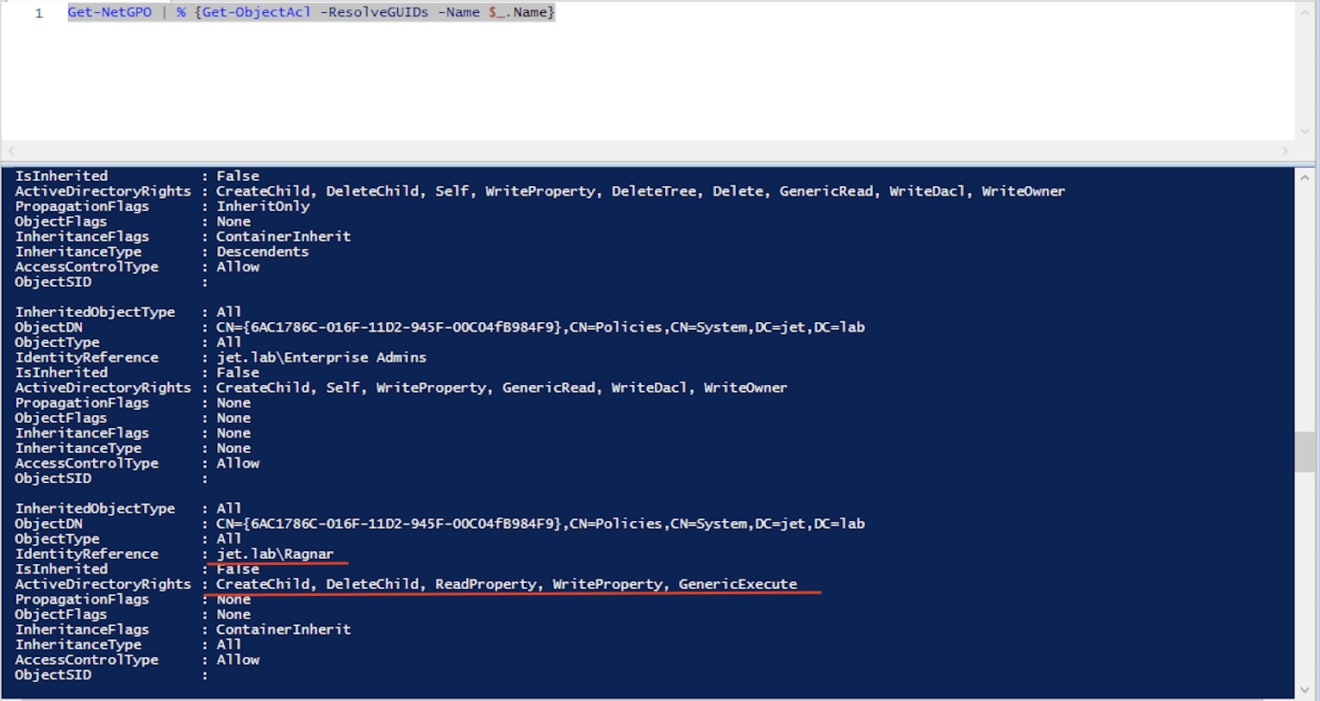Click the script pane scroll-left arrow

(x=11, y=151)
